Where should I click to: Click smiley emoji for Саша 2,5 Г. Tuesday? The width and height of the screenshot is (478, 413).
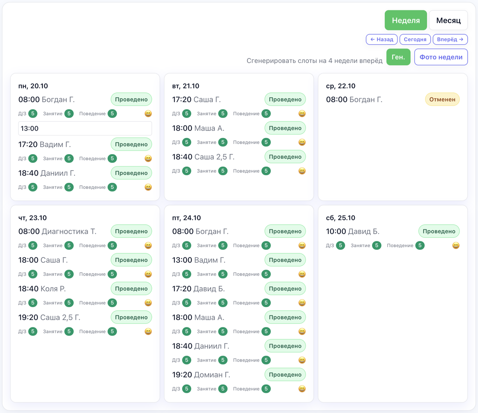point(302,171)
